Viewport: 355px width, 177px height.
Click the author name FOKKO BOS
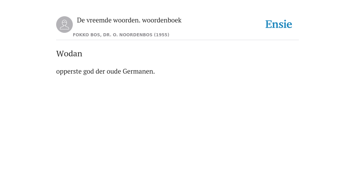tap(86, 35)
